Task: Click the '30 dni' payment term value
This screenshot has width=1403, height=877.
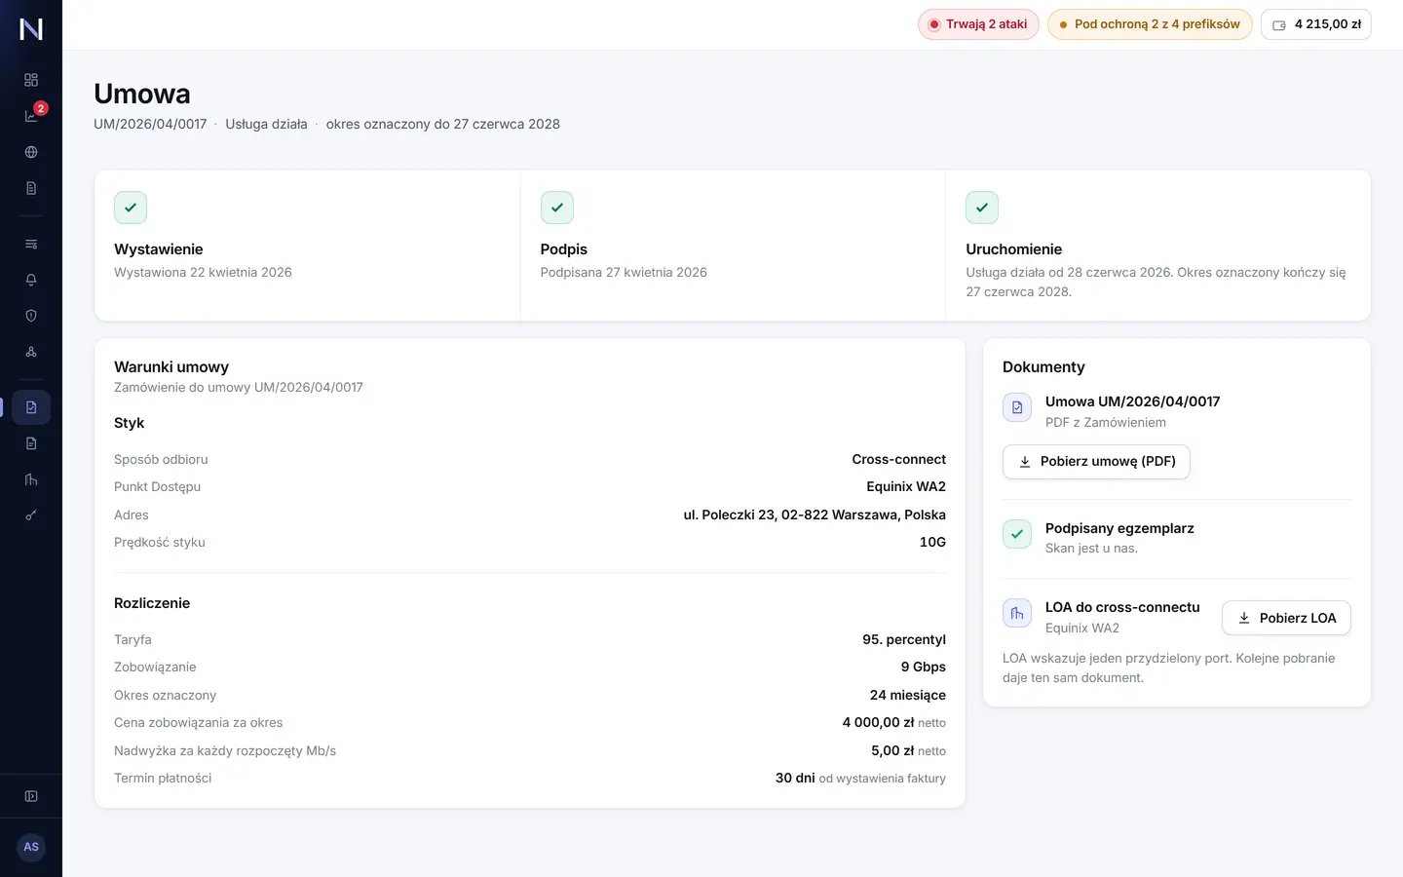Action: tap(795, 778)
